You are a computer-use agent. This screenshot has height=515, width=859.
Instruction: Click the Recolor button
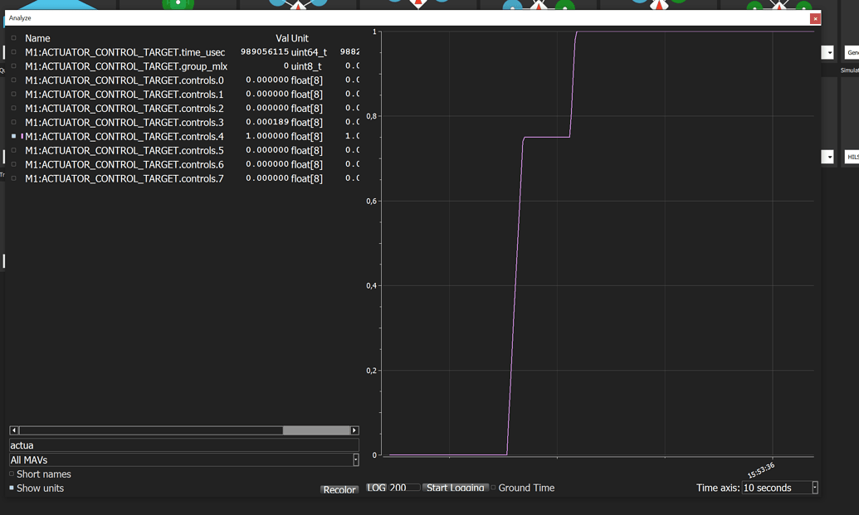pos(339,489)
